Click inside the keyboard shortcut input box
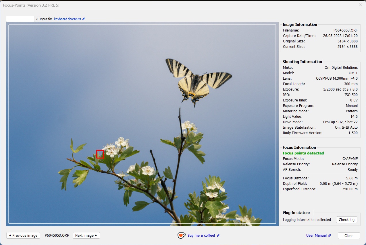 click(x=20, y=18)
